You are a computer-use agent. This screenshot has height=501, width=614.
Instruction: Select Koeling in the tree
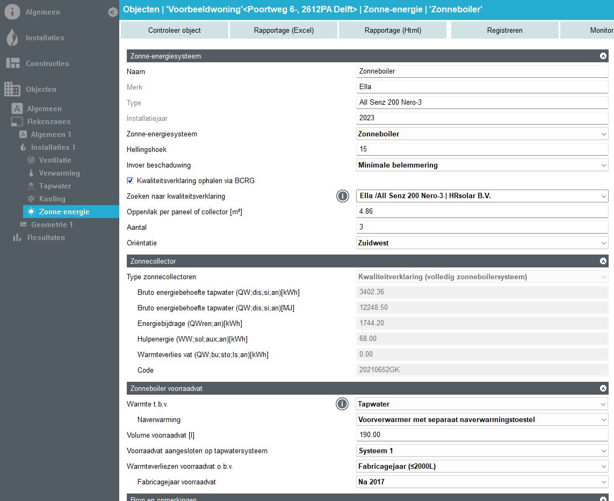click(52, 199)
